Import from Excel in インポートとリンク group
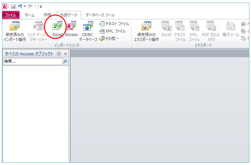The height and width of the screenshot is (165, 251). point(57,29)
